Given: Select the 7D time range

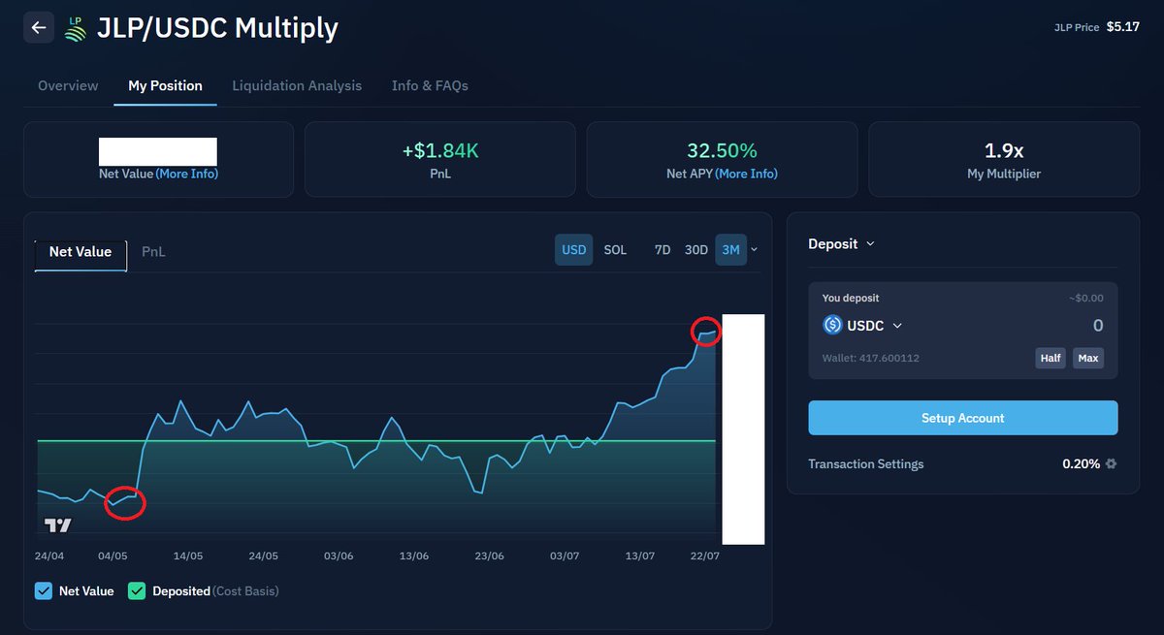Looking at the screenshot, I should [663, 250].
